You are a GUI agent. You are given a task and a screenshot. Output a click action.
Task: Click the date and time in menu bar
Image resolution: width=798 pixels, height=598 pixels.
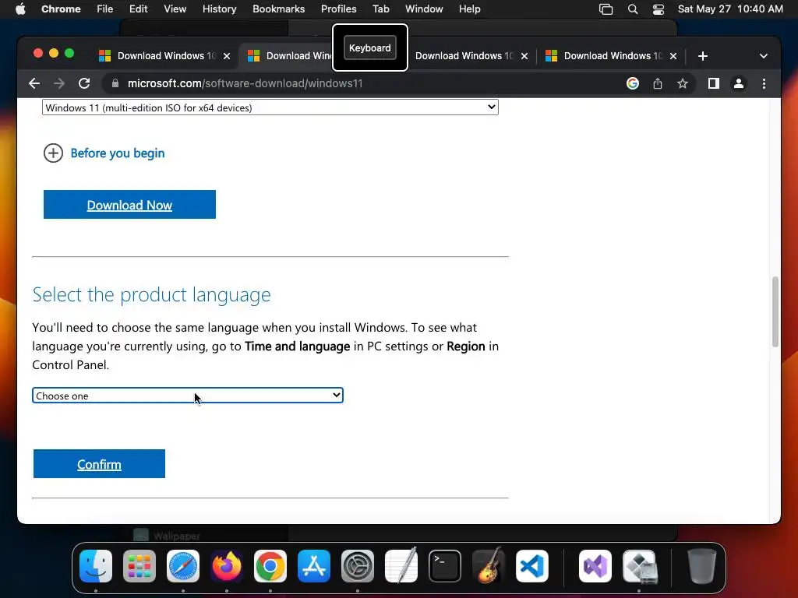coord(730,9)
